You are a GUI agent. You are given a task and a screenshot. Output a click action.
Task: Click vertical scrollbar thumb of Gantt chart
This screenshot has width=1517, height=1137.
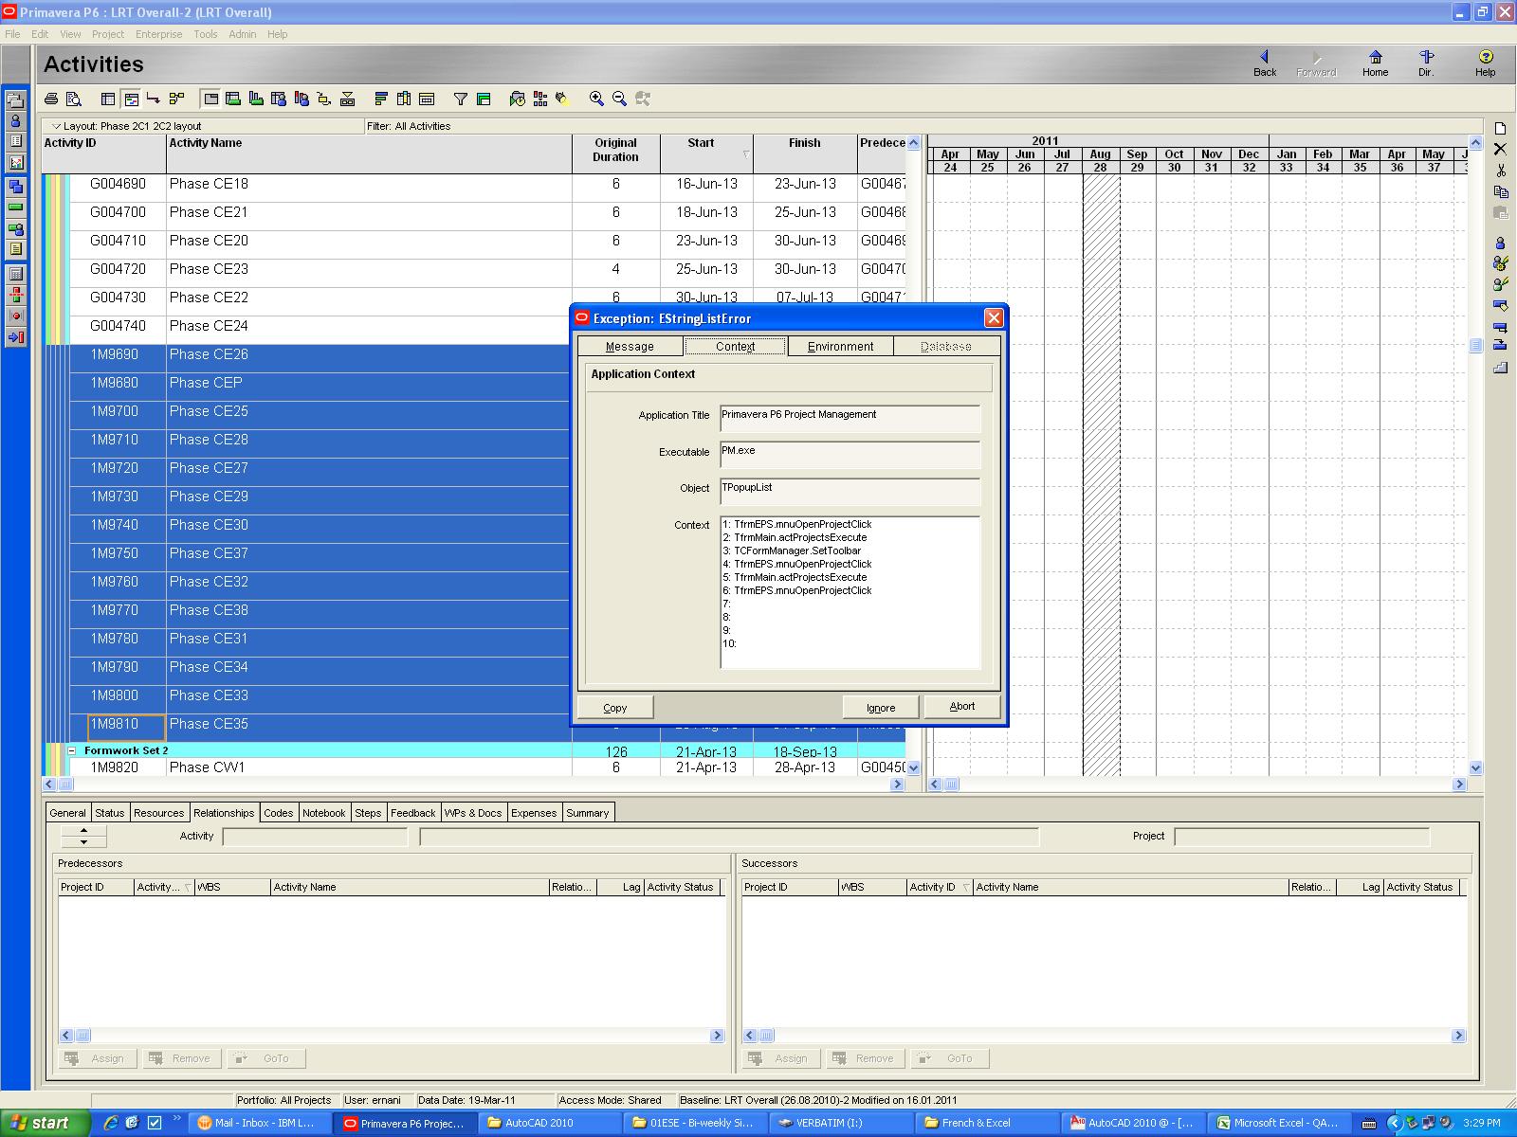pyautogui.click(x=1475, y=346)
